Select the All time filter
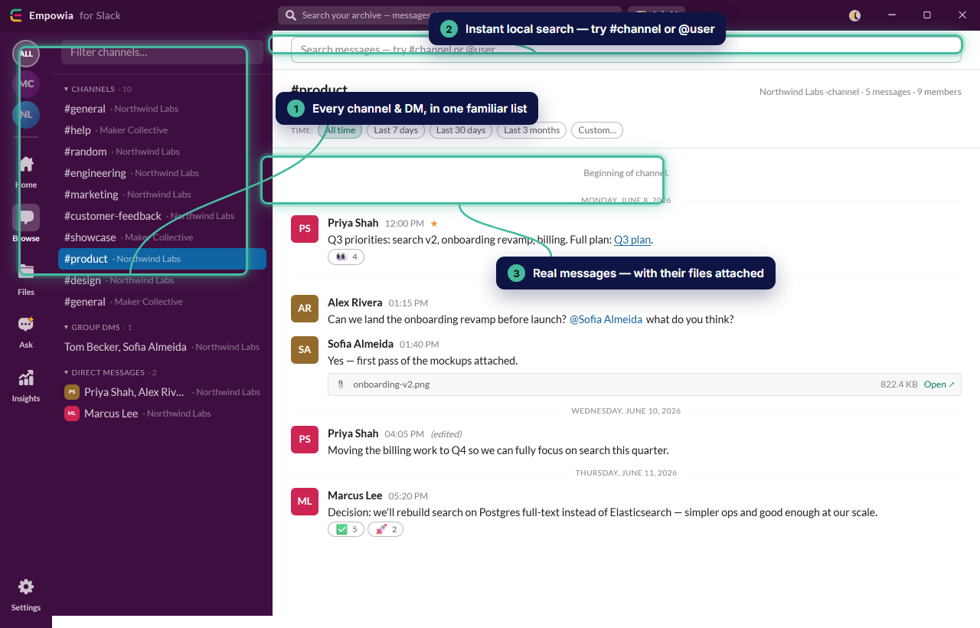Screen dimensions: 980x628 click(340, 130)
